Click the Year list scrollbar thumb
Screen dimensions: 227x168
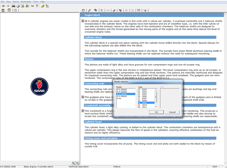(x=156, y=97)
